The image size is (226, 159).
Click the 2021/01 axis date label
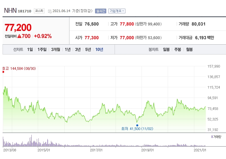(x=200, y=150)
